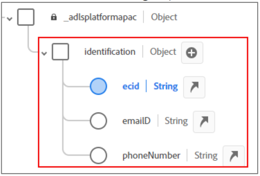Tick the identification object checkbox

point(60,52)
